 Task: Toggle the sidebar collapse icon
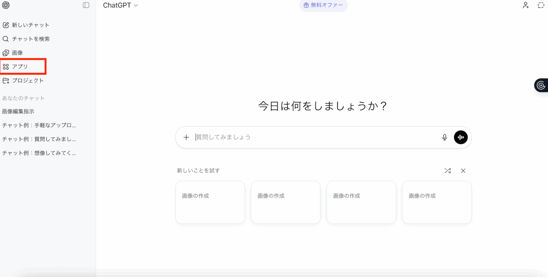point(86,5)
